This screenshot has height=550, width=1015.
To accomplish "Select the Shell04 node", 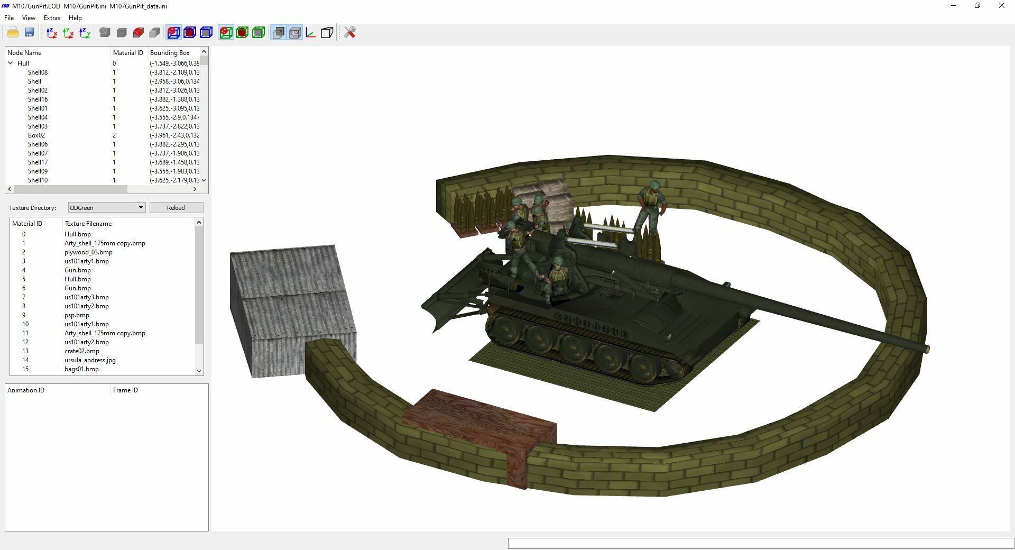I will [38, 117].
